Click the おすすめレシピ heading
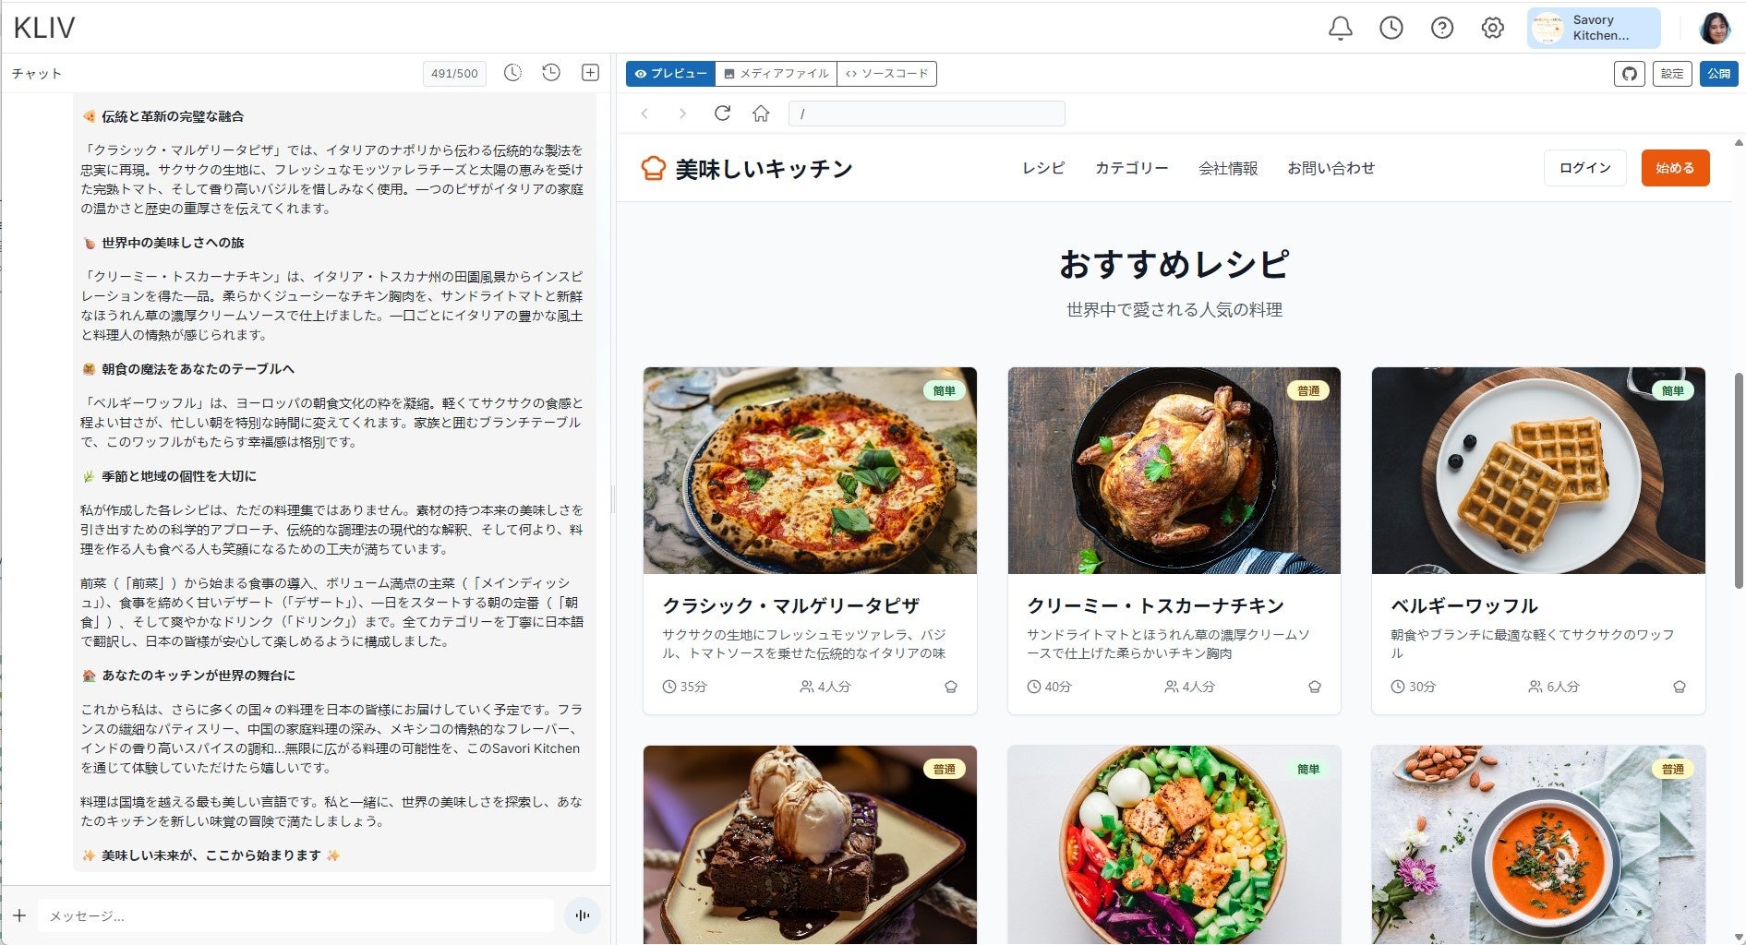The height and width of the screenshot is (945, 1746). coord(1174,265)
